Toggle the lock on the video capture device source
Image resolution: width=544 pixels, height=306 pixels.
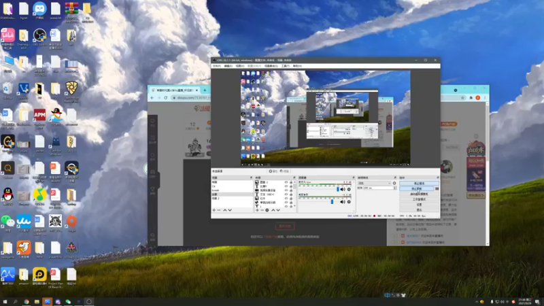(x=291, y=190)
